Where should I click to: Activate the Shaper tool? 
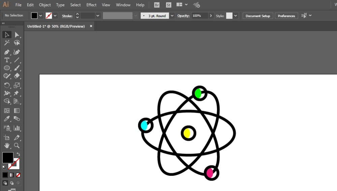click(7, 76)
